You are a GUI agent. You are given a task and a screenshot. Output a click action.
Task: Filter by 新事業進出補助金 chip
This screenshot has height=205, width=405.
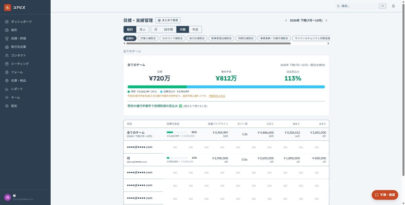coord(221,38)
